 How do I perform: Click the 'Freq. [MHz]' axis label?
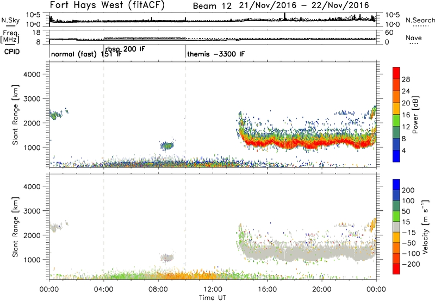click(x=10, y=36)
